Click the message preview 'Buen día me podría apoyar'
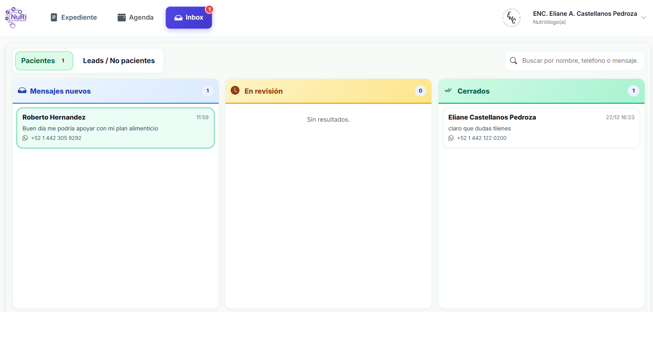 pyautogui.click(x=90, y=128)
